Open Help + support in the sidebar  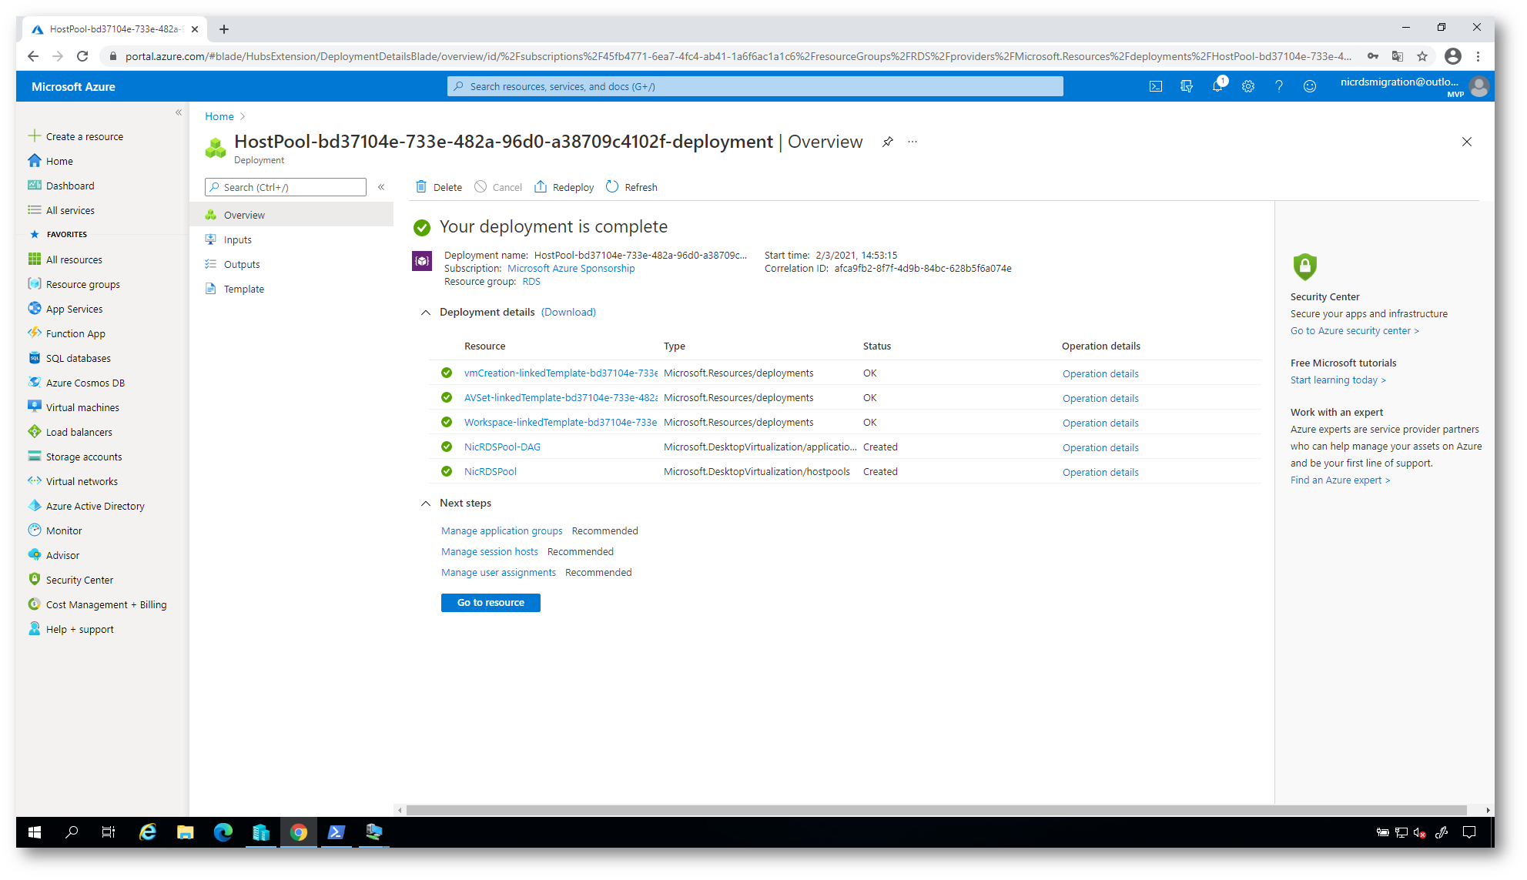click(72, 630)
